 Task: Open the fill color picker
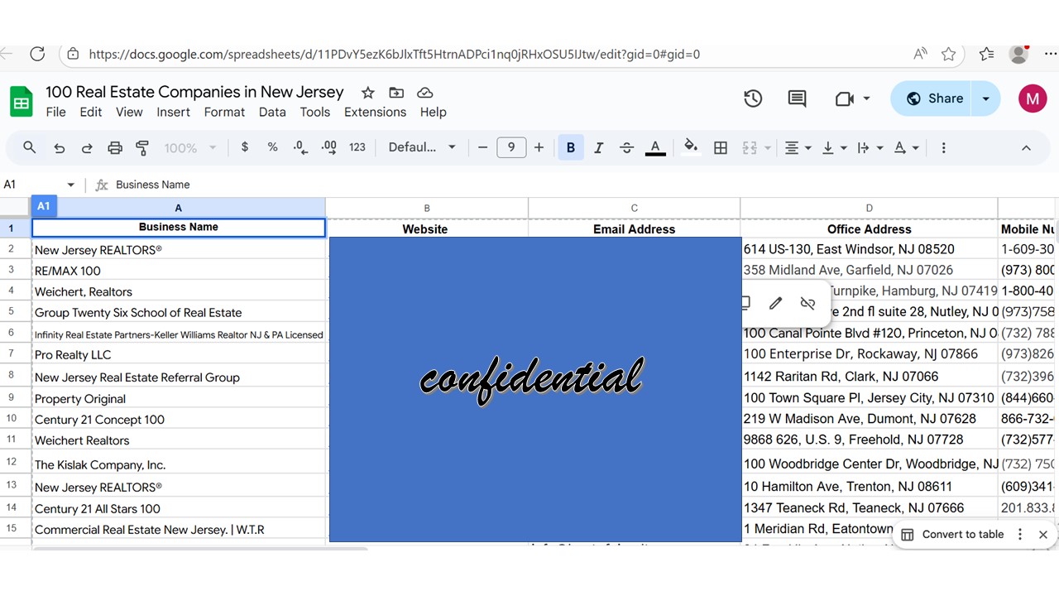pyautogui.click(x=691, y=147)
